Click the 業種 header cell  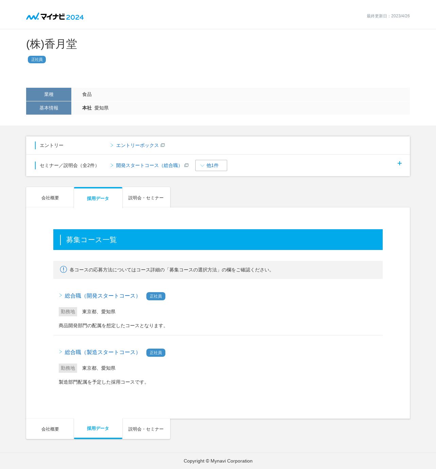tap(49, 94)
